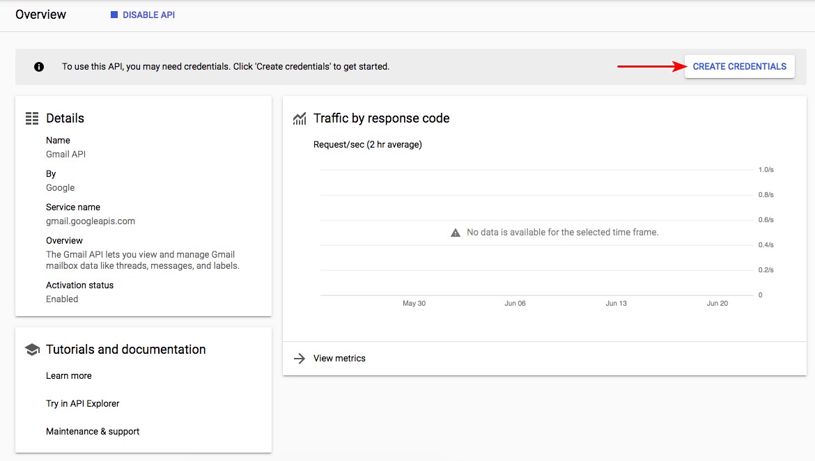Click the Jun 13 axis label on the chart
815x461 pixels.
pos(616,303)
